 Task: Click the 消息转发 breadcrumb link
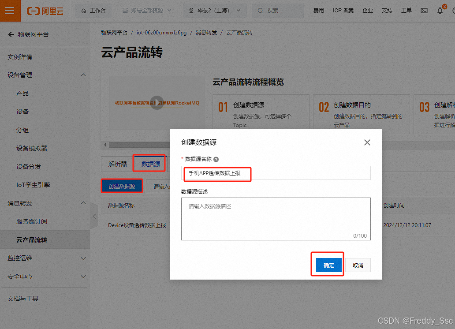tap(206, 33)
